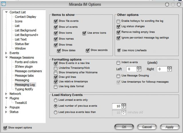Click the Right indent value field

(162, 69)
